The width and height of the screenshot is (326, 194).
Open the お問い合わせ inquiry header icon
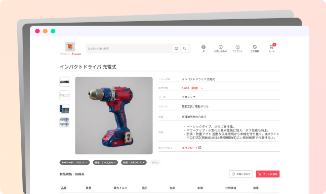[221, 49]
